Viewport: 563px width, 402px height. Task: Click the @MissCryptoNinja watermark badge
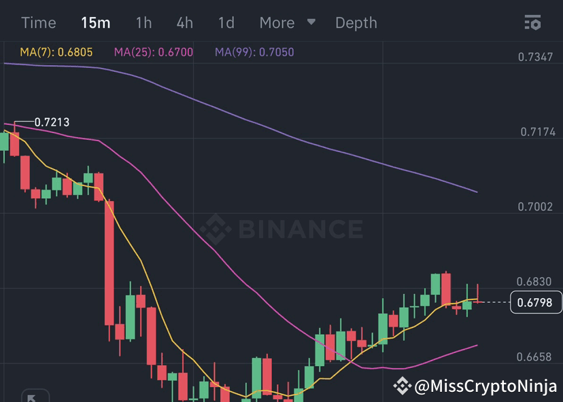pos(476,384)
